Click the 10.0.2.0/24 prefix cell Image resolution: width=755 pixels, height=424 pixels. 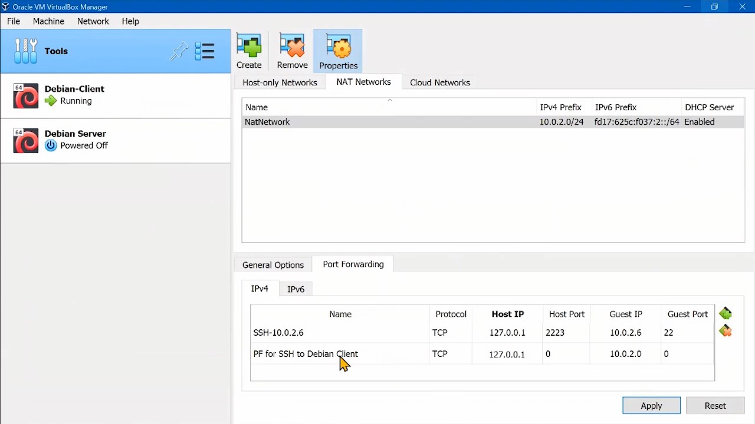pos(562,122)
